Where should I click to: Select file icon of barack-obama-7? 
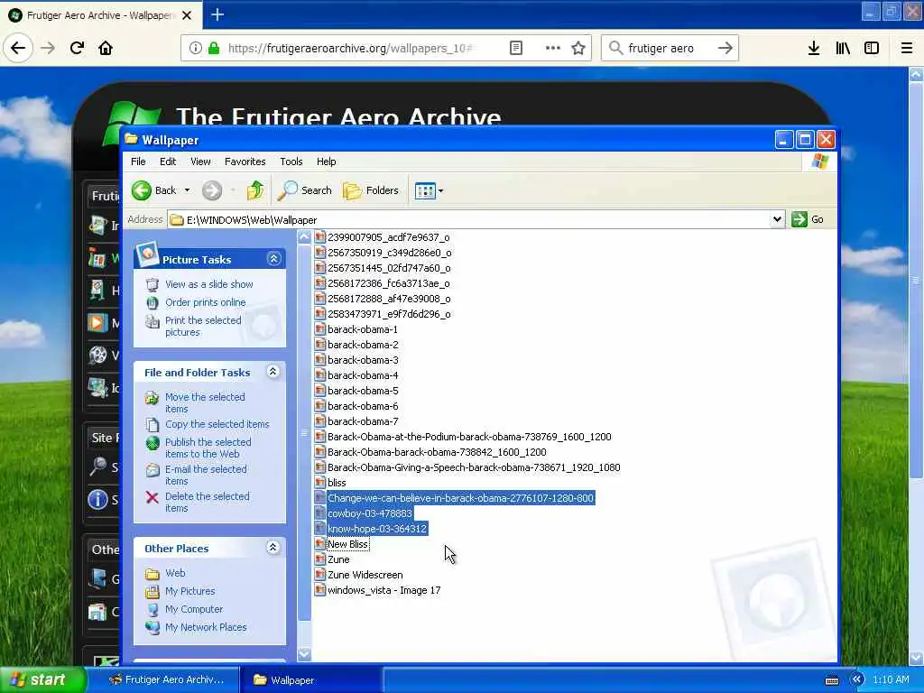coord(320,421)
